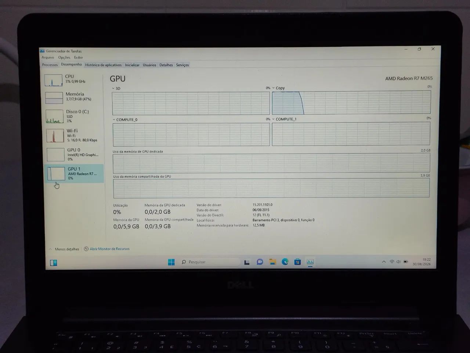Select the CPU performance graph thumbnail
This screenshot has height=353, width=470.
click(54, 80)
